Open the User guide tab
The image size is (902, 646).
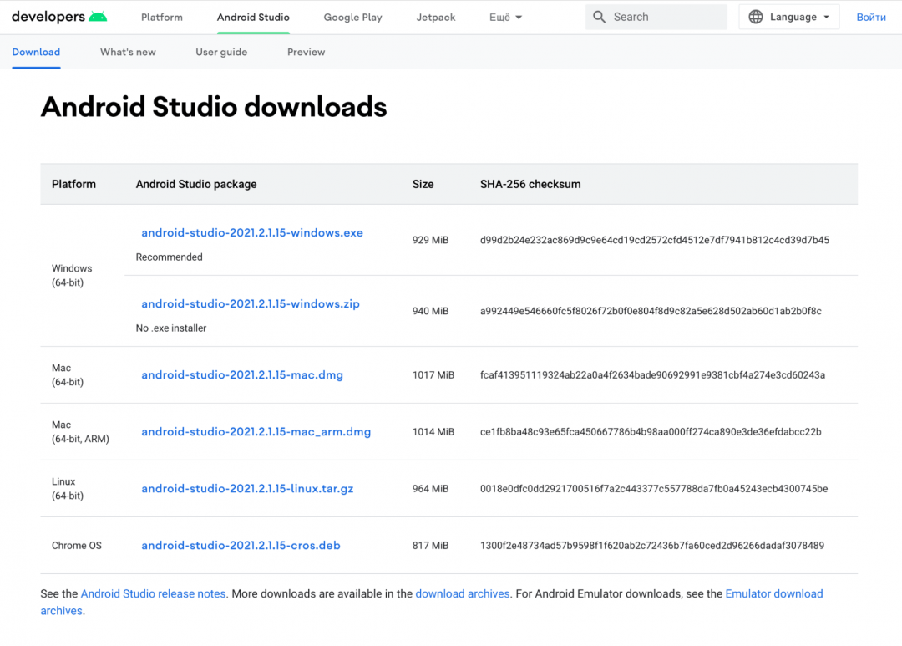[221, 52]
